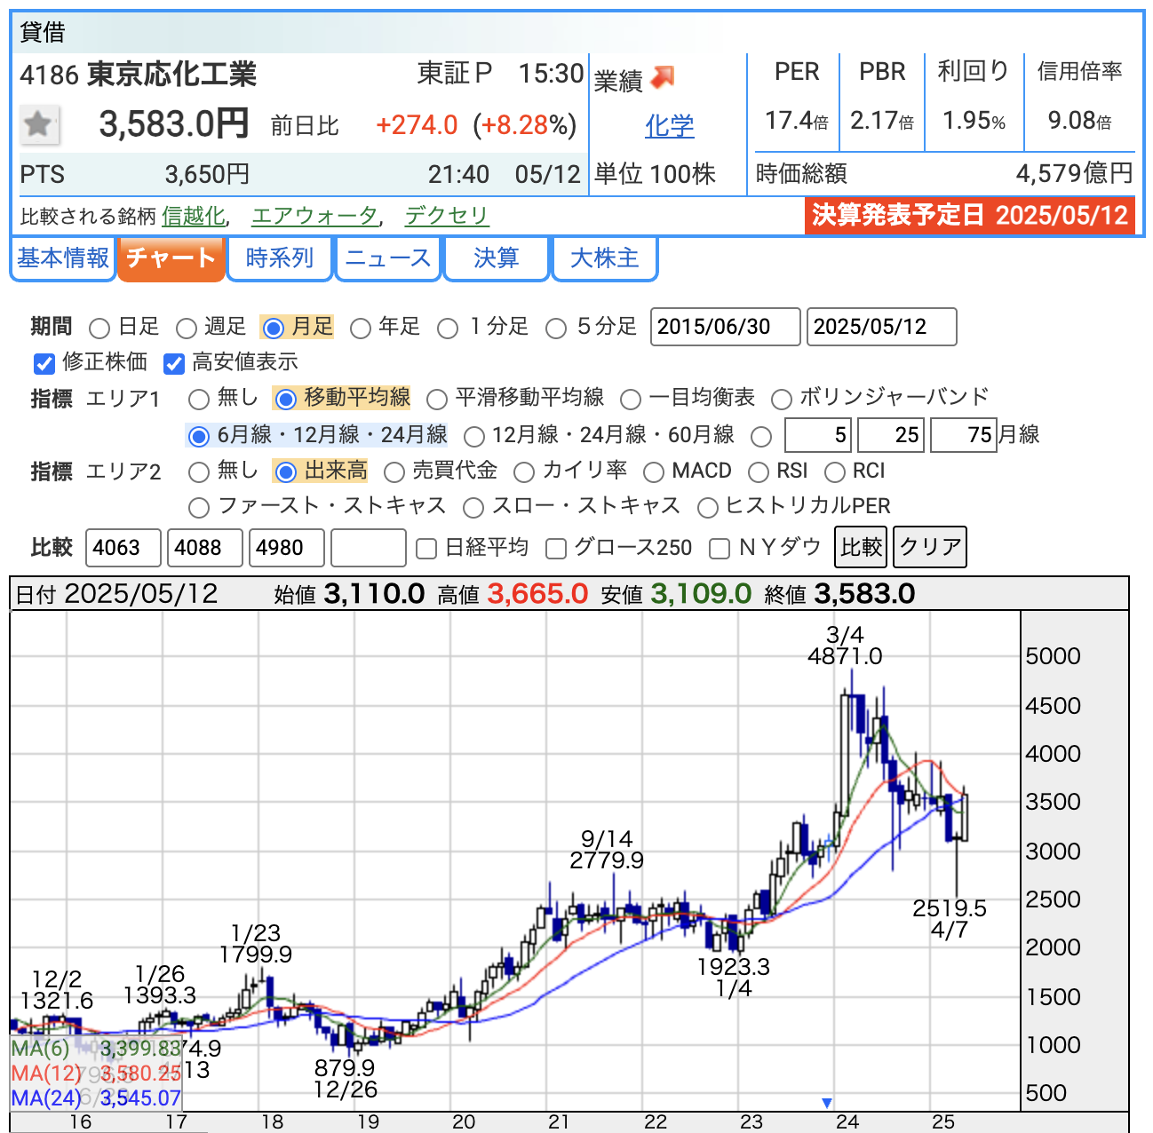Screen dimensions: 1153x1133
Task: Click the custom moving average field showing 5
Action: (x=818, y=435)
